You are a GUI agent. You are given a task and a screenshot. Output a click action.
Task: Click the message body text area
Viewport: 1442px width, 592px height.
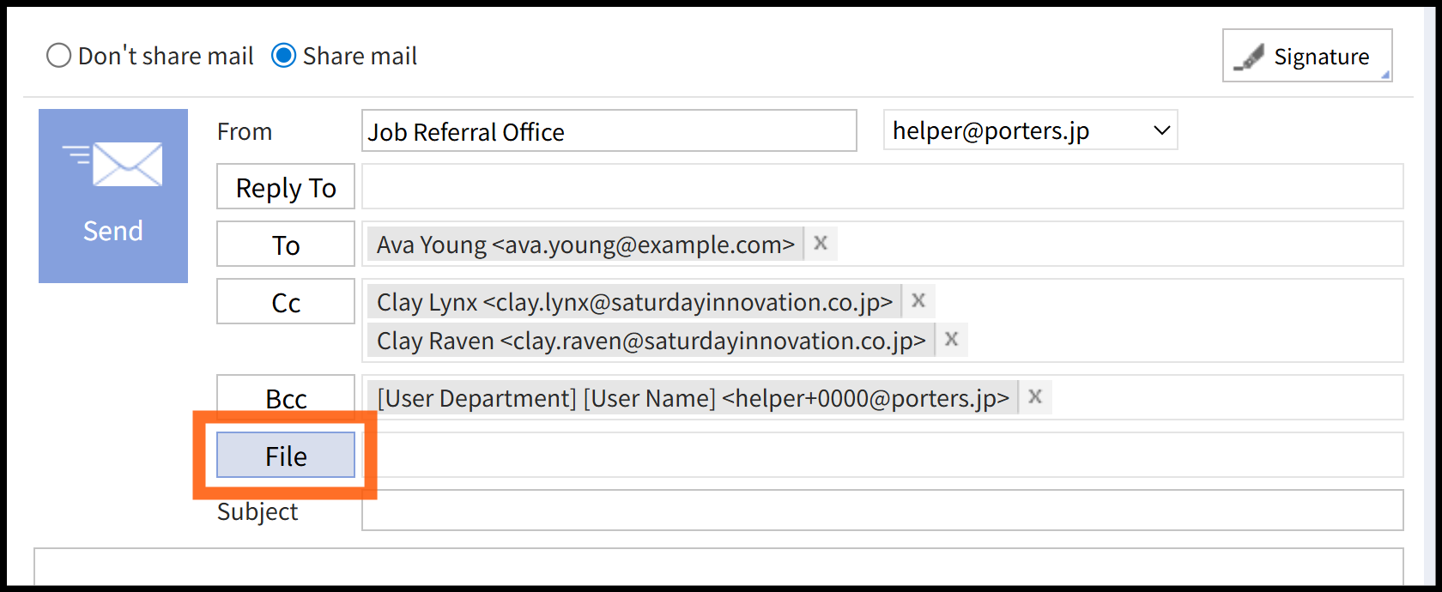pyautogui.click(x=719, y=568)
